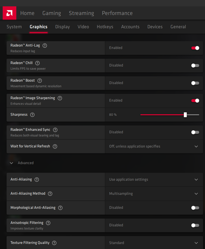
Task: Open the Accounts settings tab
Action: click(130, 27)
